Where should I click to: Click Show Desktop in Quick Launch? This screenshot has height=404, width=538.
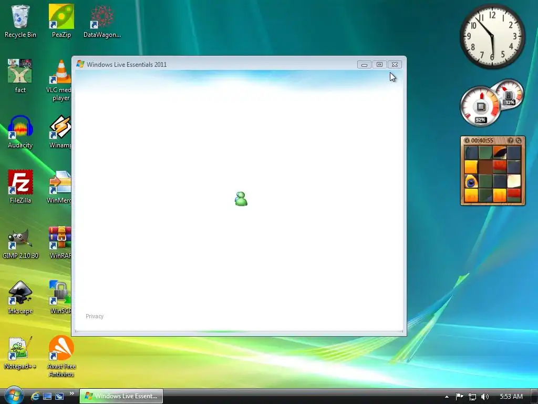coord(47,396)
